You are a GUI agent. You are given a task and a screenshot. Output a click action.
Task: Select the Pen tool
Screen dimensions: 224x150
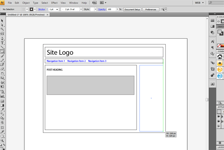click(x=2, y=38)
